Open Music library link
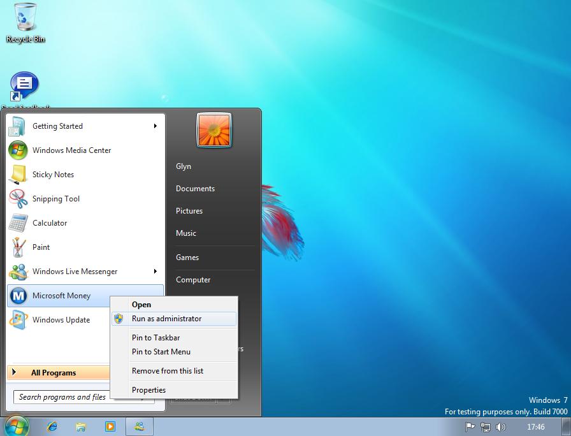571x436 pixels. pos(186,233)
